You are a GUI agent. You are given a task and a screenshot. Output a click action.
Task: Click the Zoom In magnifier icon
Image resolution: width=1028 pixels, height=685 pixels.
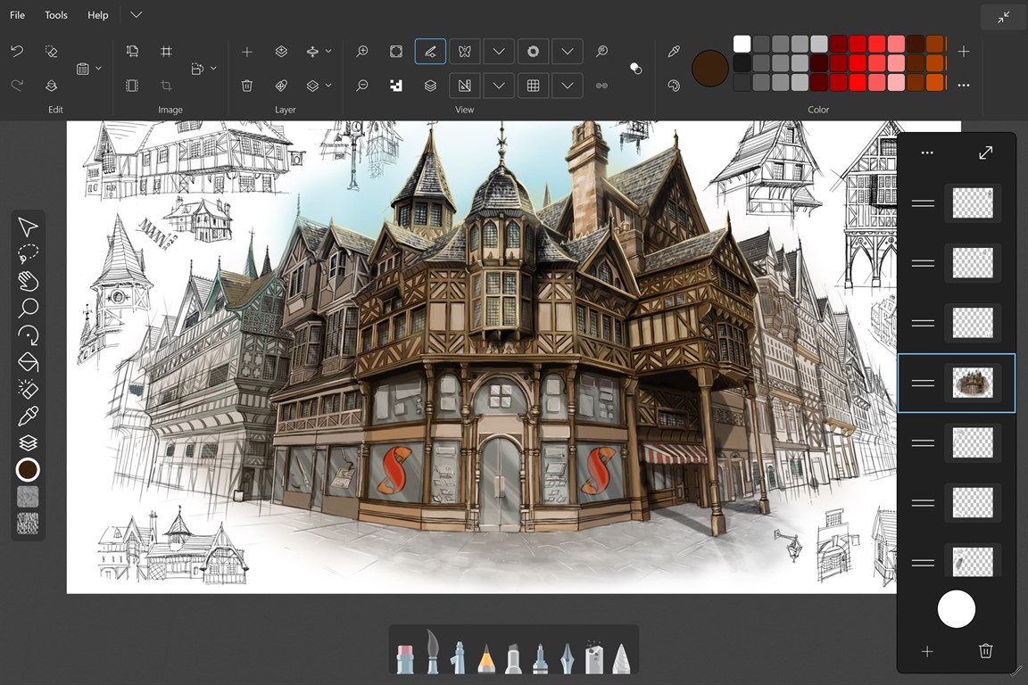pyautogui.click(x=362, y=52)
